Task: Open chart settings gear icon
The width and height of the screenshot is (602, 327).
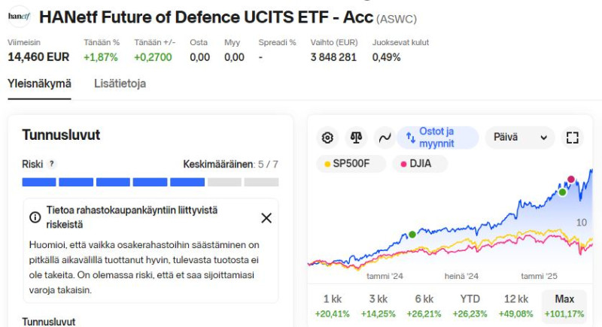Action: (327, 138)
